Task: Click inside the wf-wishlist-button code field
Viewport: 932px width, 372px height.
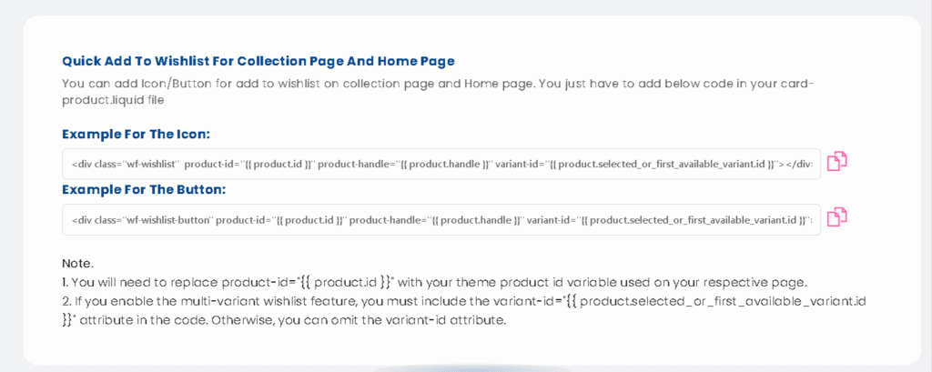Action: click(x=441, y=220)
